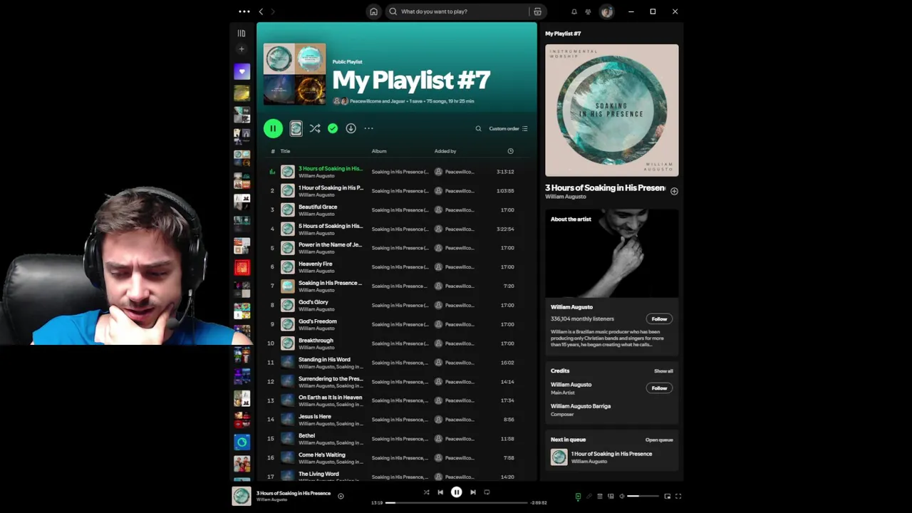This screenshot has height=513, width=912.
Task: Sort by the duration clock column
Action: (x=510, y=151)
